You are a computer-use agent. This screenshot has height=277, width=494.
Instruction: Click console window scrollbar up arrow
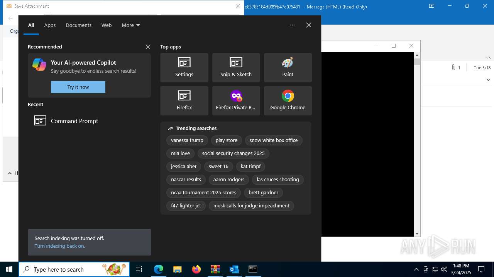[417, 55]
